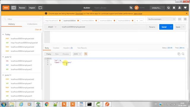
Task: Click the Params button
Action: click(152, 27)
